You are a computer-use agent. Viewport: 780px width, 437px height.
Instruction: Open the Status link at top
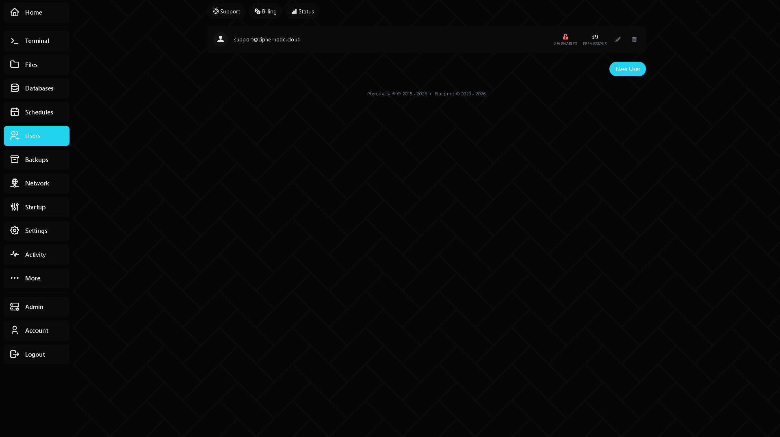pyautogui.click(x=302, y=11)
